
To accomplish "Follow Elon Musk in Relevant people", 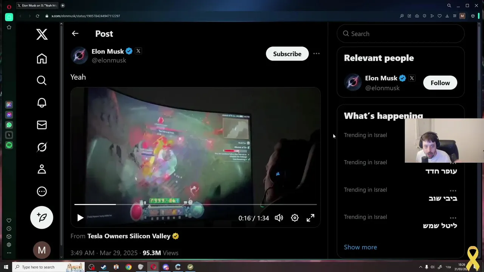I will 440,83.
